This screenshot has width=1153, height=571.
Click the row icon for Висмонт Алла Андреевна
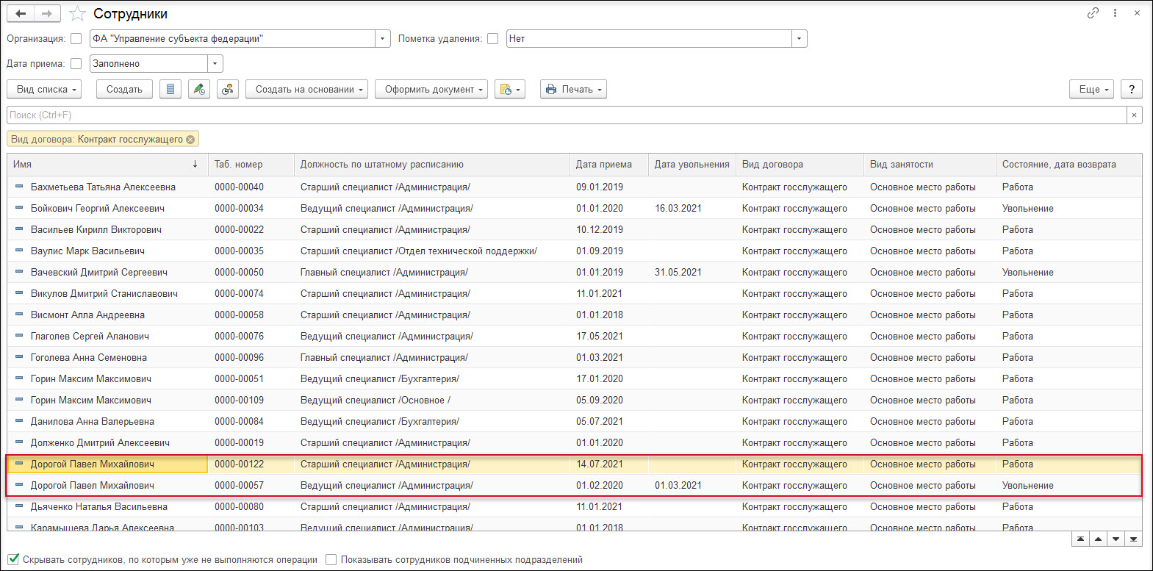pos(19,315)
